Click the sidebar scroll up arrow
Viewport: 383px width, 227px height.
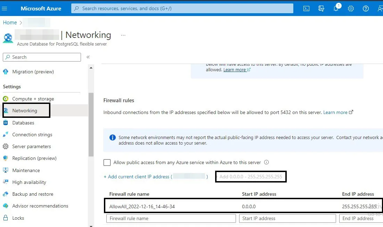91,68
